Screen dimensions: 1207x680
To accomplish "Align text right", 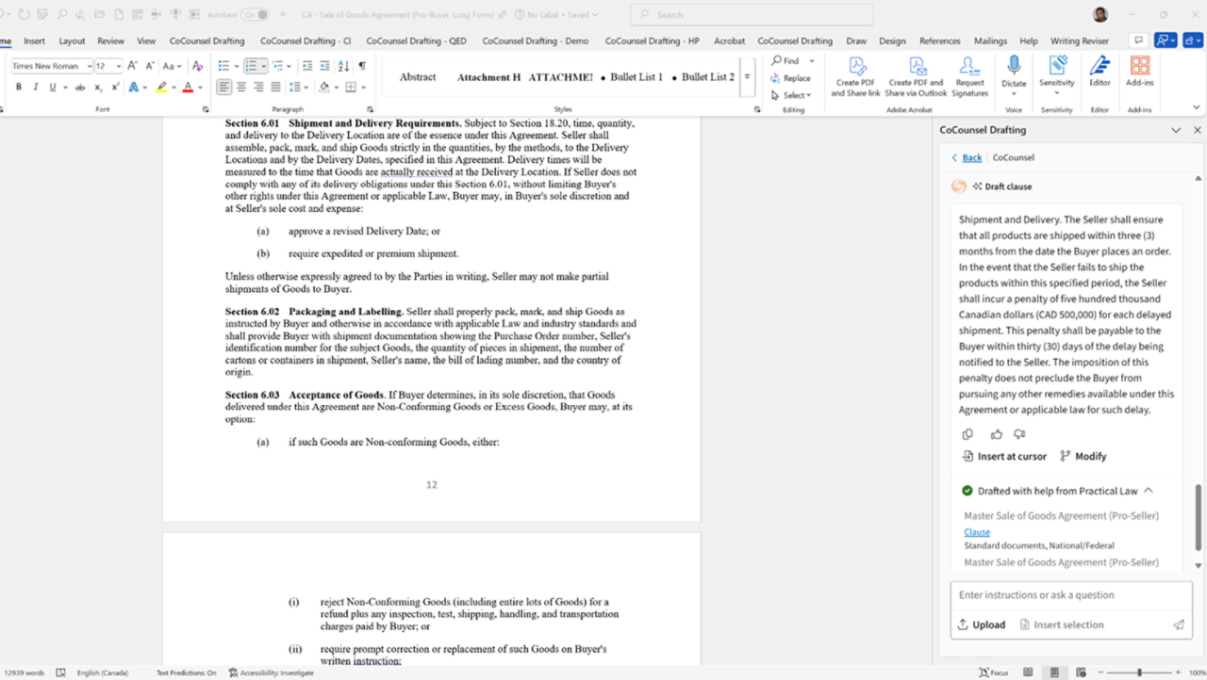I will (x=258, y=87).
